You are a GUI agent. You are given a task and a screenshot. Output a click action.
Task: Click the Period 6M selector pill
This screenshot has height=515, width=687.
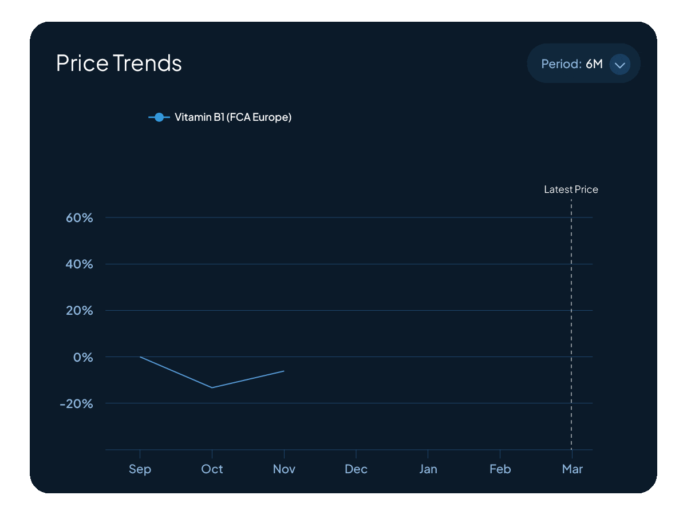[x=572, y=64]
